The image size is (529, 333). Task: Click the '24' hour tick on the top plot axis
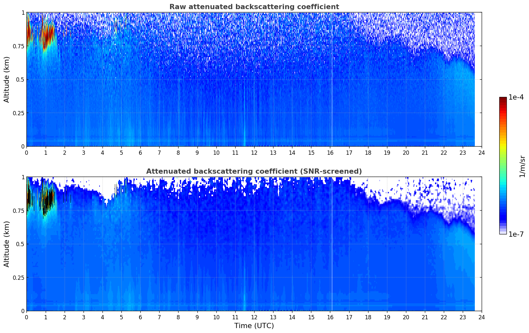pyautogui.click(x=482, y=152)
